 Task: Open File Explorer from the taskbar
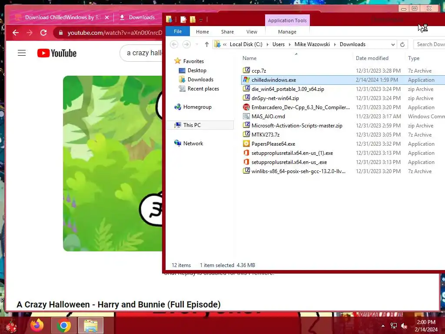coord(91,325)
